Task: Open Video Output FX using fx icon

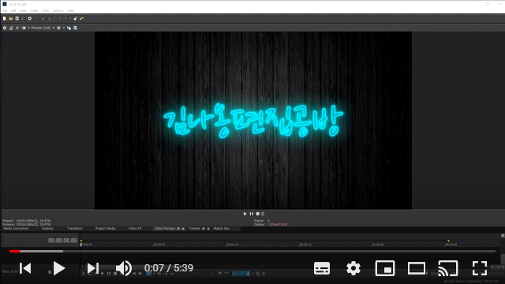Action: 17,28
